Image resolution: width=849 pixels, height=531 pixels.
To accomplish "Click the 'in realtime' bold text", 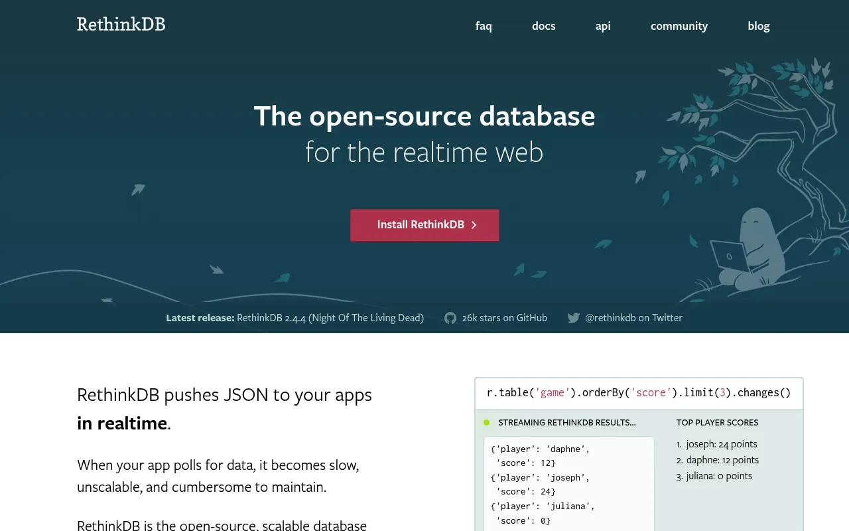I will click(122, 423).
